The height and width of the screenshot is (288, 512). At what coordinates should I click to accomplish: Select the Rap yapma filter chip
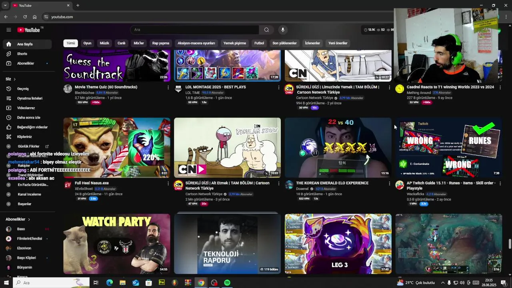coord(161,43)
